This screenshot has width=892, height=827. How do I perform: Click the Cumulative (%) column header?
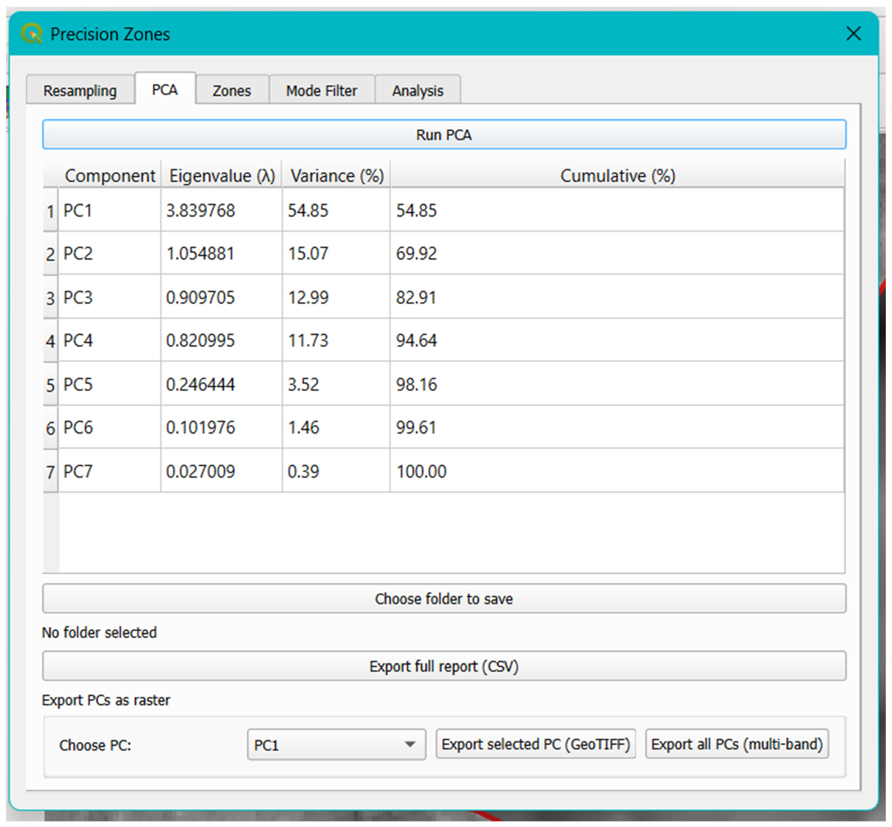pos(617,175)
